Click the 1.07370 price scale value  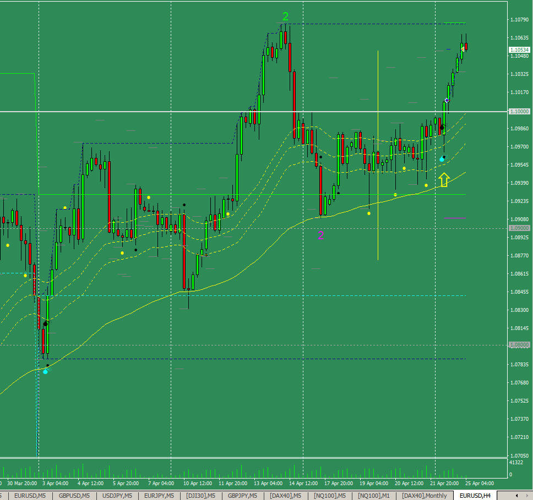coord(519,419)
